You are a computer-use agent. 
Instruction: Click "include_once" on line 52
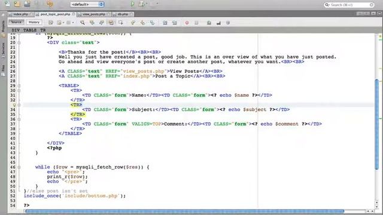pos(41,196)
